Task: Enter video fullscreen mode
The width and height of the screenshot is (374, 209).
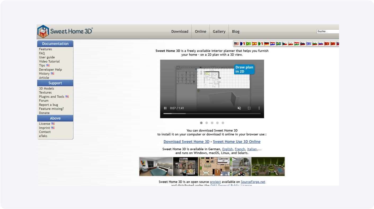Action: (x=249, y=108)
